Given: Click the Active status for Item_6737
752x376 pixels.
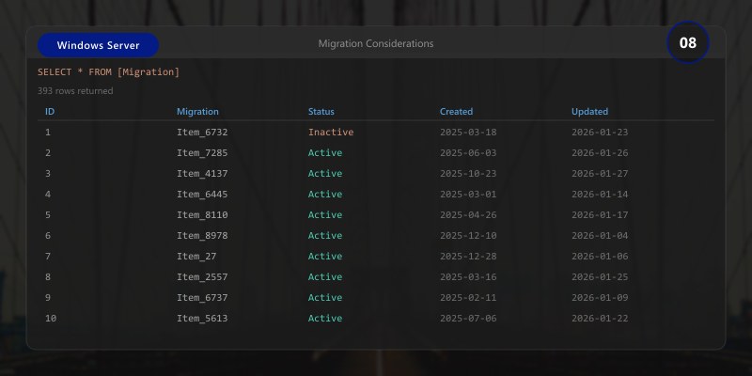Looking at the screenshot, I should pyautogui.click(x=325, y=297).
